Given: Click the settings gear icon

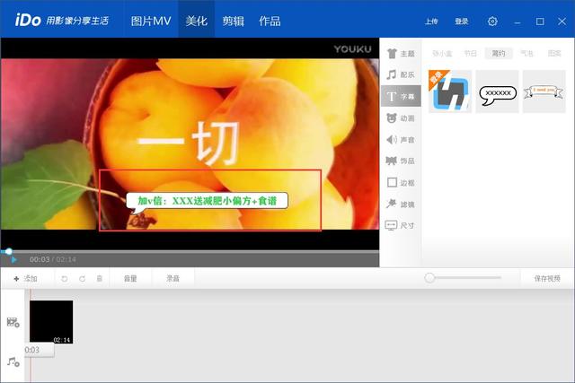Looking at the screenshot, I should pos(492,22).
